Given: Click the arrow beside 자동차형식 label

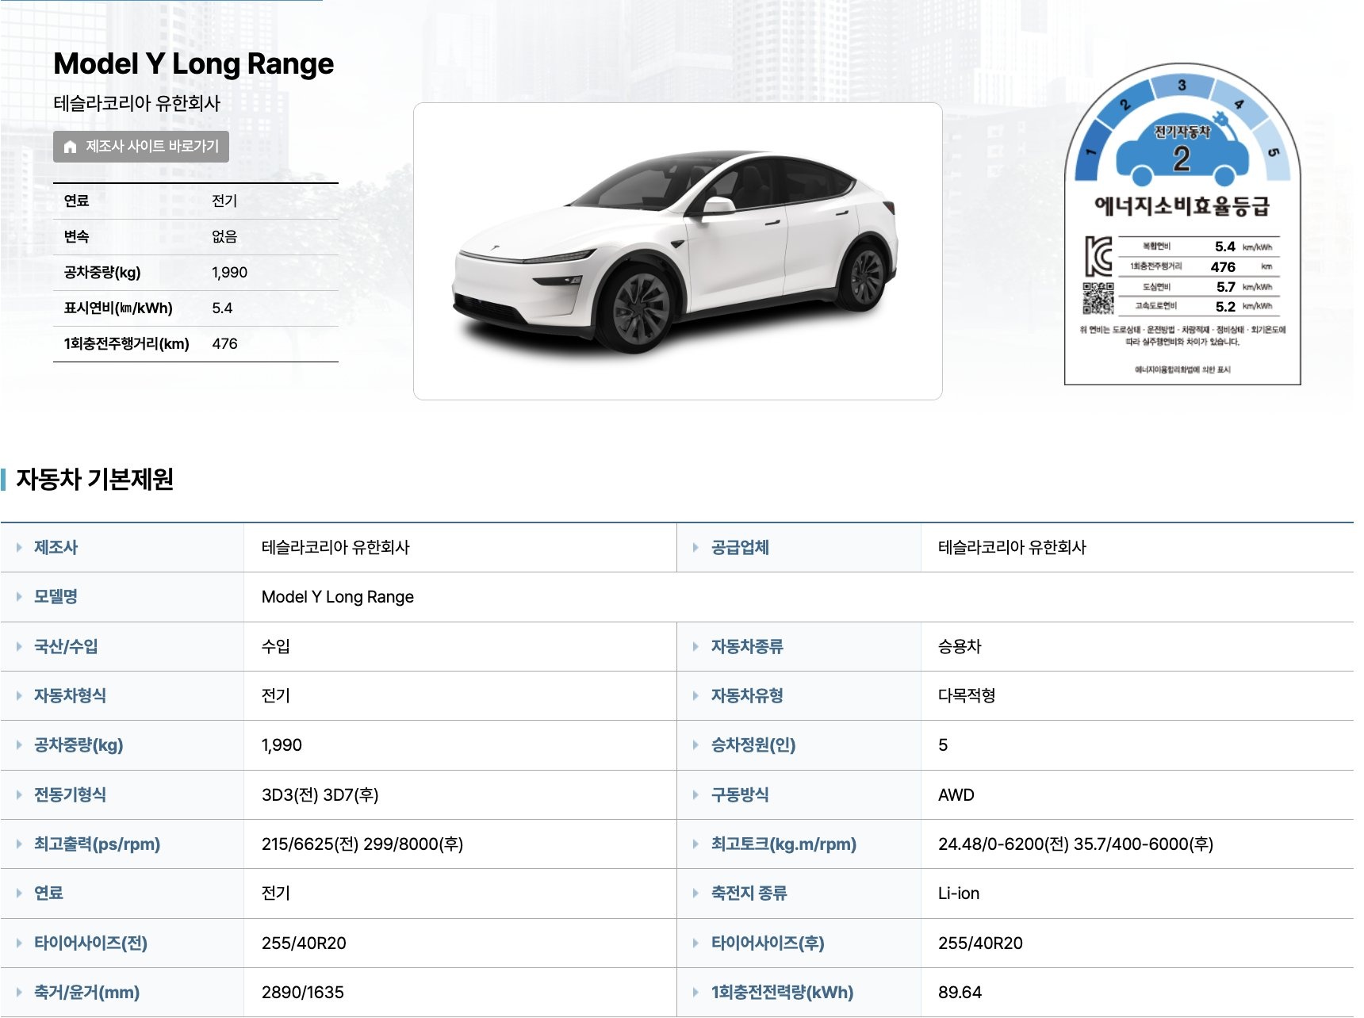Looking at the screenshot, I should pyautogui.click(x=19, y=695).
